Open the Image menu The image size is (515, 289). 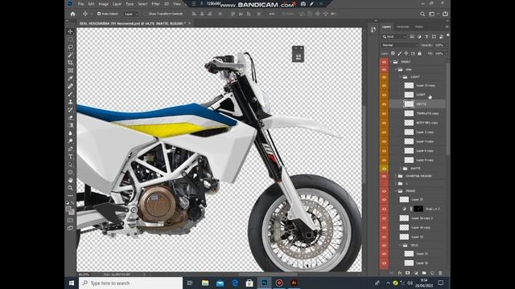click(104, 4)
